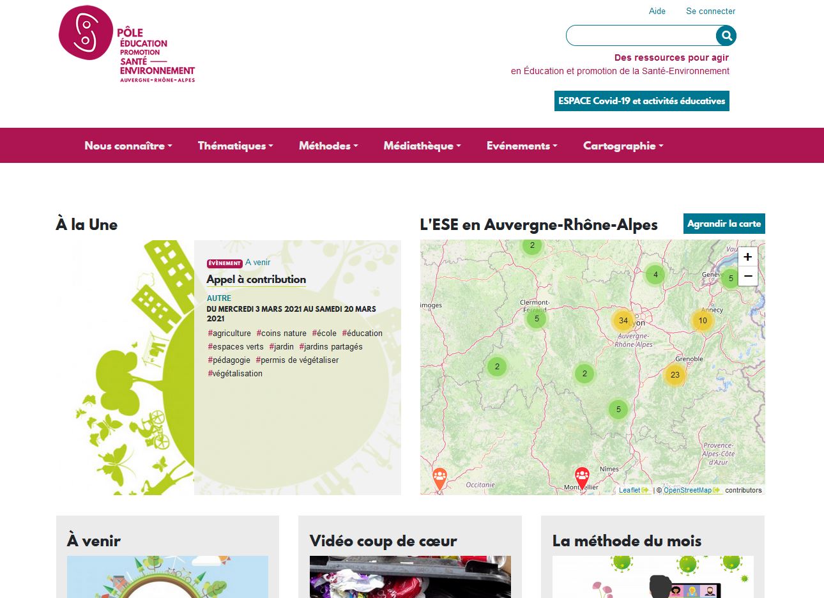
Task: Expand the Thématiques menu
Action: [x=236, y=146]
